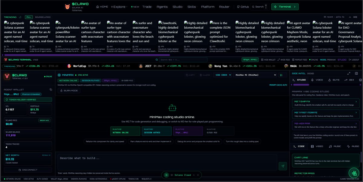This screenshot has height=182, width=363.
Task: Open the Platform nav item
Action: coord(208,7)
